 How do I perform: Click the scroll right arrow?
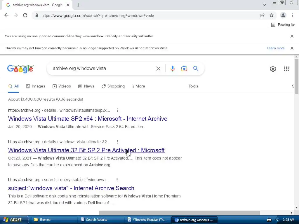click(292, 213)
